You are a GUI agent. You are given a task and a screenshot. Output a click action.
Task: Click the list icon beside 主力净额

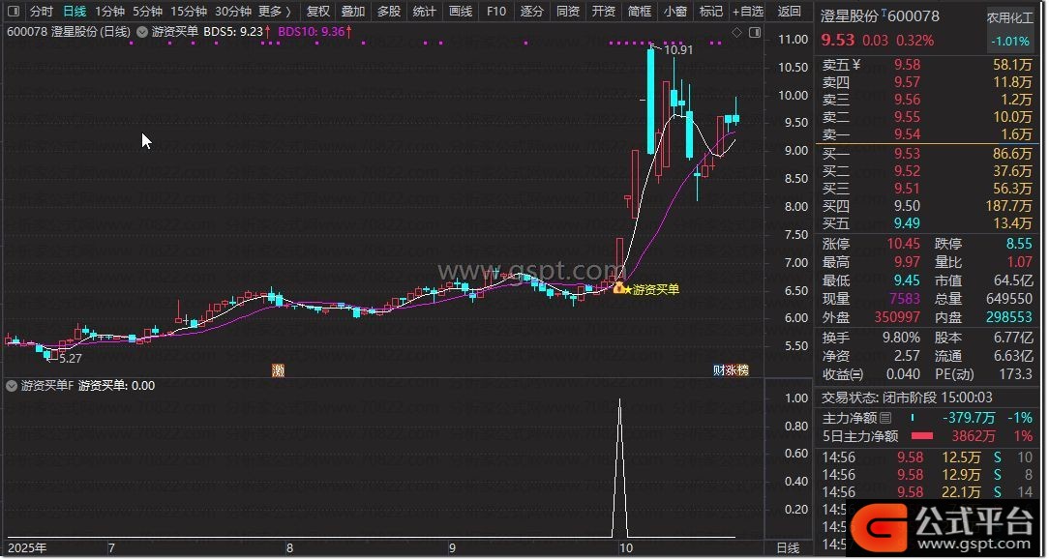point(884,418)
